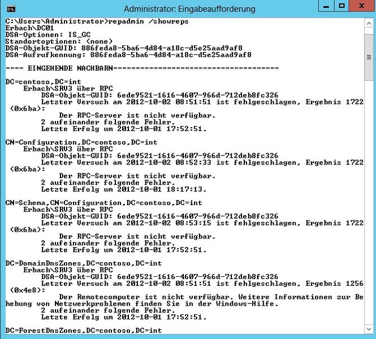376x339 pixels.
Task: Click the 'Ergebnis 1256' attempt line
Action: click(x=202, y=284)
